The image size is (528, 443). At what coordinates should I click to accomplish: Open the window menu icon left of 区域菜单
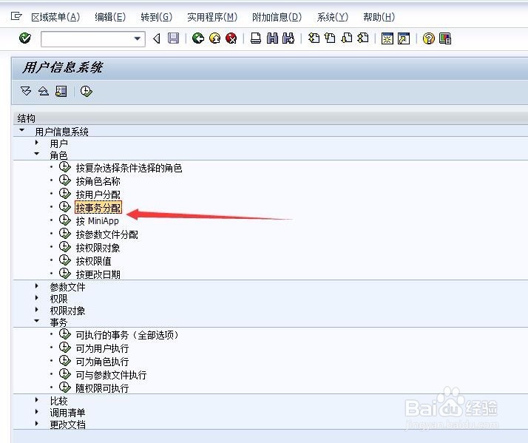[16, 16]
